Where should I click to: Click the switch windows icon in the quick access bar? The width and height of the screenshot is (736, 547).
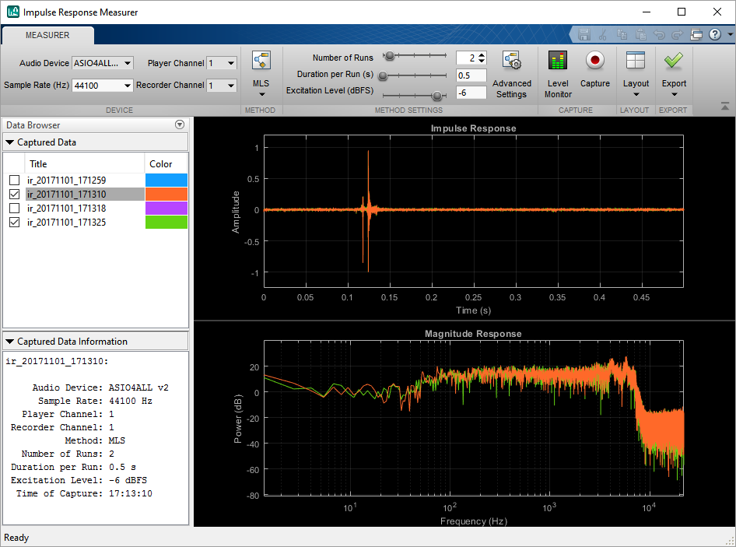(x=696, y=34)
